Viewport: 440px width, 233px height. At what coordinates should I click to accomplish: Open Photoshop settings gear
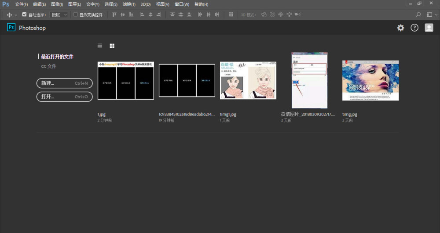(400, 28)
